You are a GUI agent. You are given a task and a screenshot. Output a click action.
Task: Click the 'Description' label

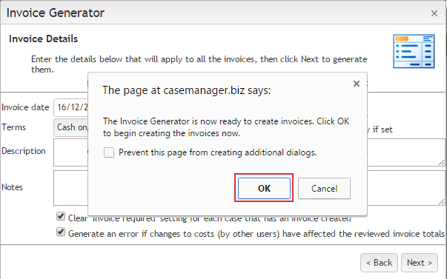click(24, 151)
